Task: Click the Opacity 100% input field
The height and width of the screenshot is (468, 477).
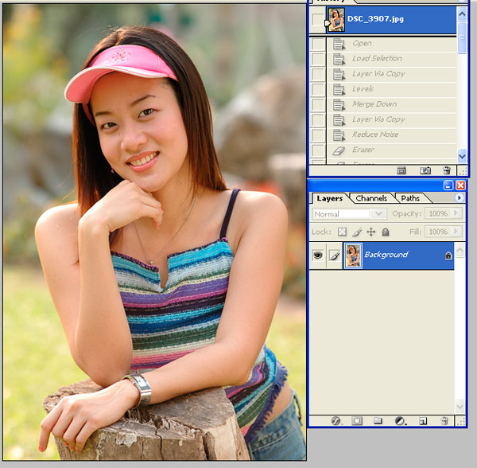Action: (438, 213)
